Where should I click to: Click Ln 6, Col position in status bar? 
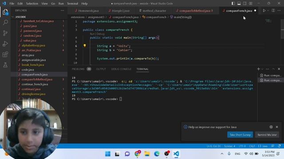(x=213, y=146)
